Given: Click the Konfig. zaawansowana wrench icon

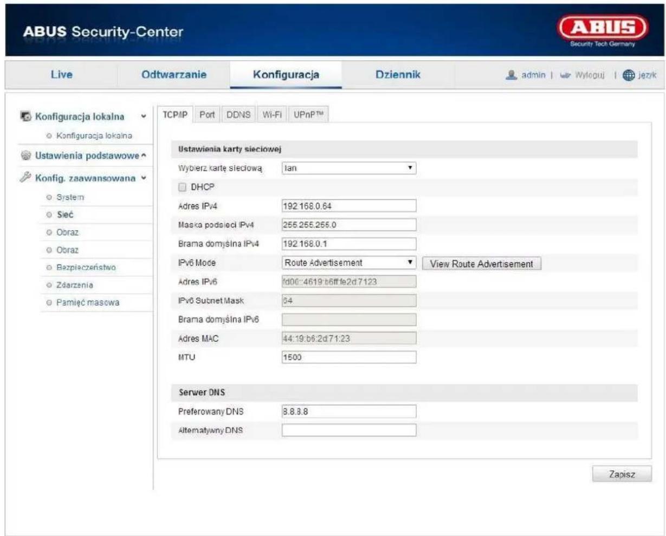Looking at the screenshot, I should 25,178.
